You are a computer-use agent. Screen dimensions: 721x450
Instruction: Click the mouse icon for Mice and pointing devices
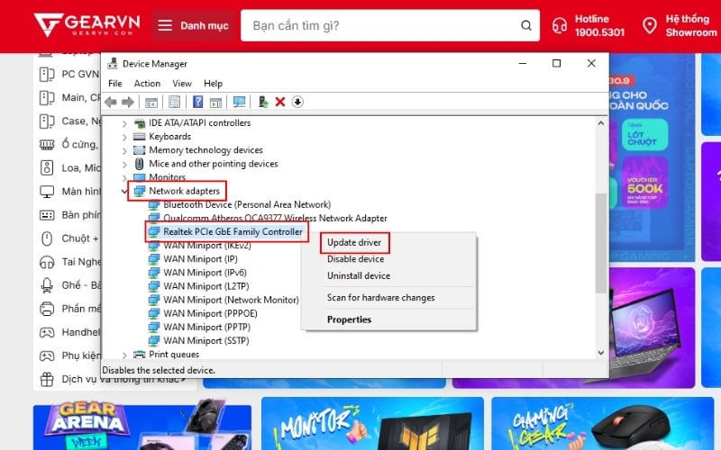point(139,164)
